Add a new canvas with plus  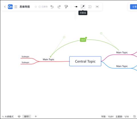[x=36, y=116]
